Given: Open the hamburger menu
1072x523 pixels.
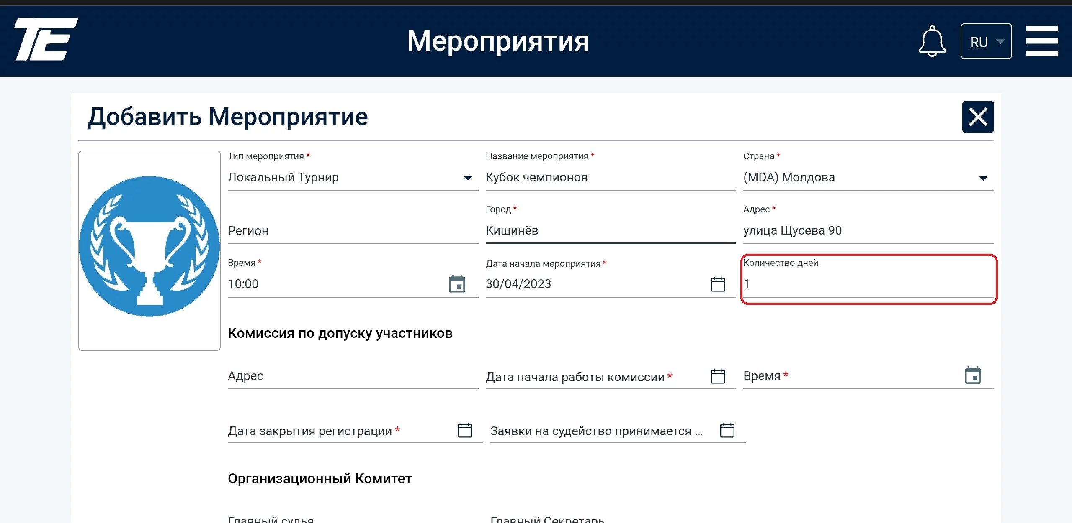Looking at the screenshot, I should pos(1042,41).
